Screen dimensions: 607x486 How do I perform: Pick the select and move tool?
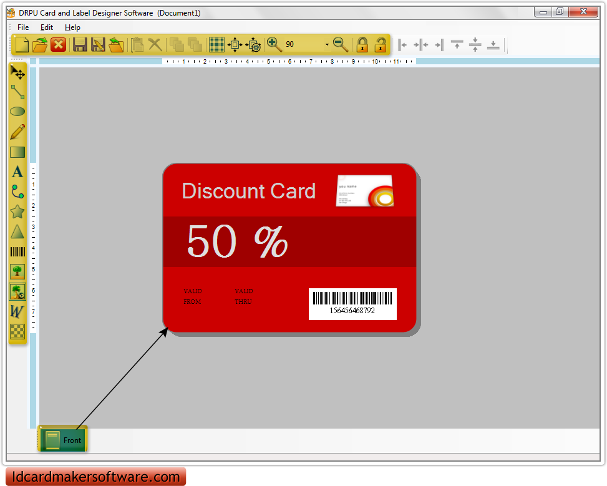[x=17, y=72]
